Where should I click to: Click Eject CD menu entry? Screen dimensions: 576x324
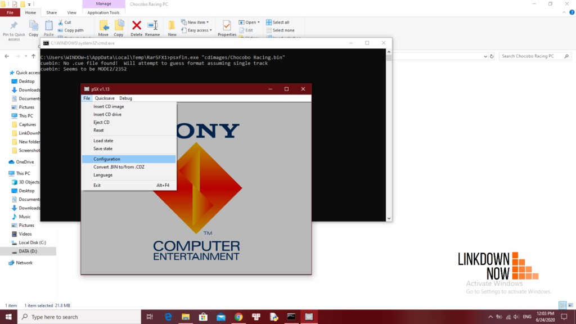[x=129, y=122]
